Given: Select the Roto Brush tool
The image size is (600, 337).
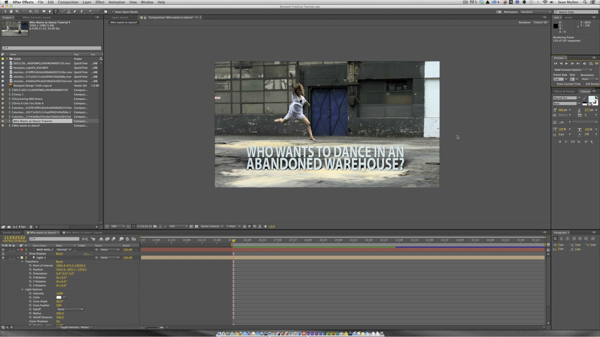Looking at the screenshot, I should click(x=83, y=12).
